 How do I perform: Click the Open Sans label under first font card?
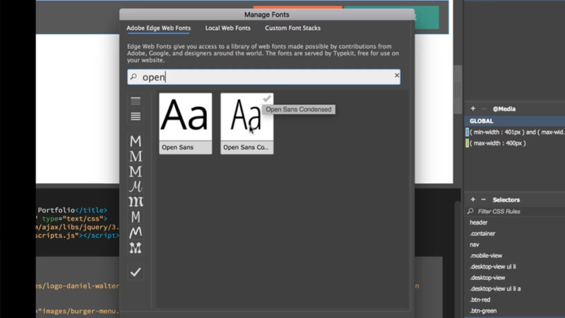point(178,148)
